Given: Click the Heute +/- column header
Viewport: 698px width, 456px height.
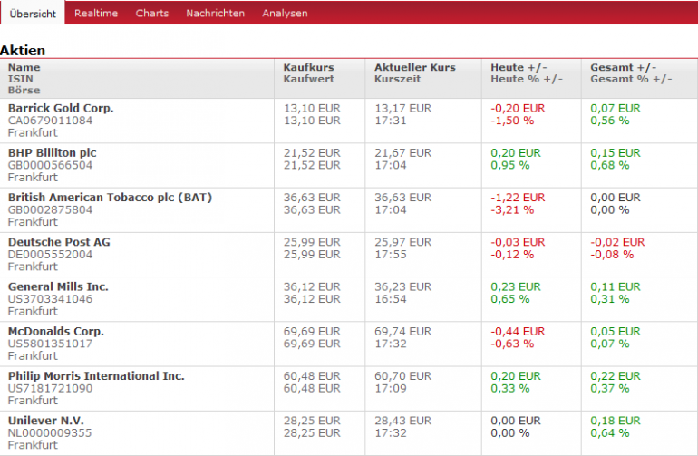Looking at the screenshot, I should pyautogui.click(x=519, y=67).
